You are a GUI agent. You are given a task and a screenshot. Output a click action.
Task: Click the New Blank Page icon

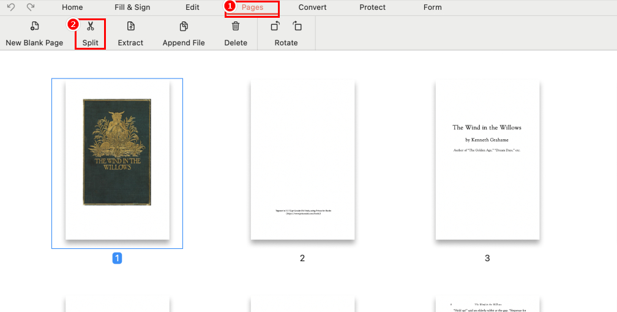click(x=35, y=26)
